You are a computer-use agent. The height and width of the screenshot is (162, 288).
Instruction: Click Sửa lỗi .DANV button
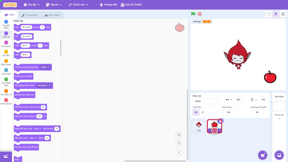[x=131, y=5]
